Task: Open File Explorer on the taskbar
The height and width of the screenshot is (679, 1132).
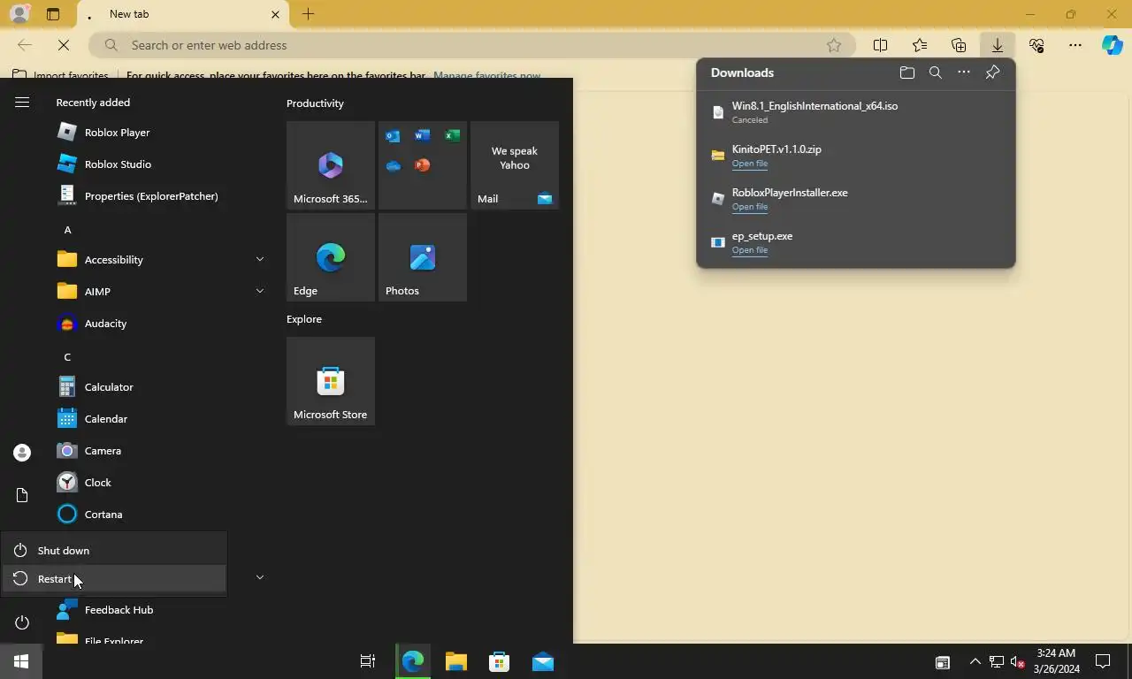Action: (456, 661)
